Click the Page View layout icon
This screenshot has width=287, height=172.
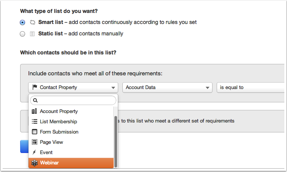(x=35, y=142)
